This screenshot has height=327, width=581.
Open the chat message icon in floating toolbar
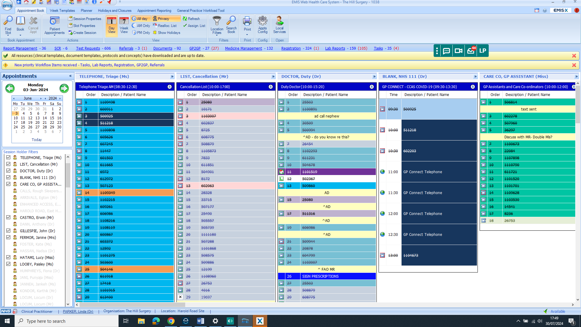coord(446,51)
